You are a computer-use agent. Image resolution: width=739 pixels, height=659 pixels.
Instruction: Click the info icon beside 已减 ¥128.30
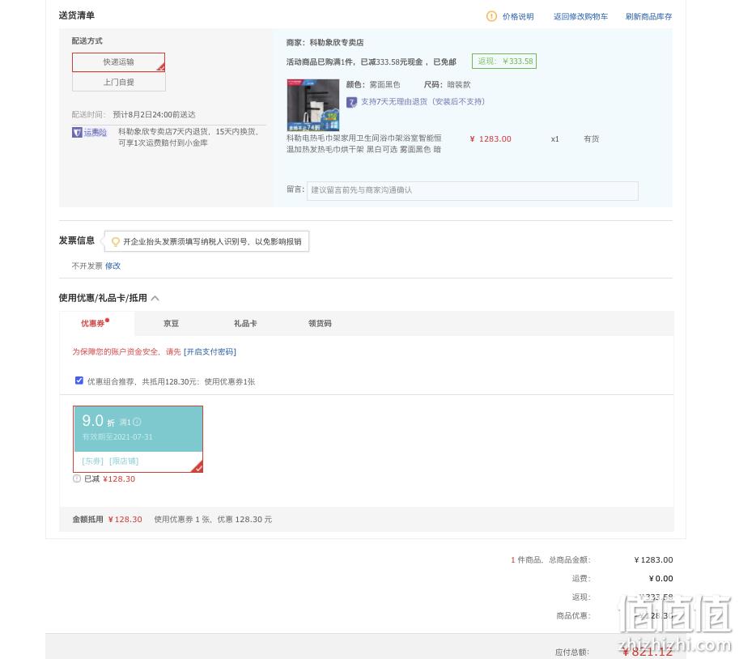pyautogui.click(x=77, y=479)
